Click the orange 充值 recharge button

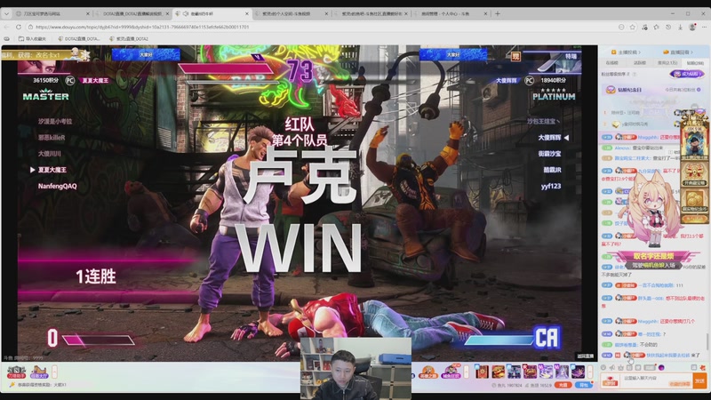point(563,385)
